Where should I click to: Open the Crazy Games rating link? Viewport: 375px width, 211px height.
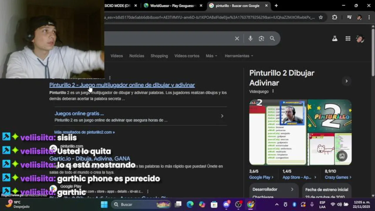point(338,177)
